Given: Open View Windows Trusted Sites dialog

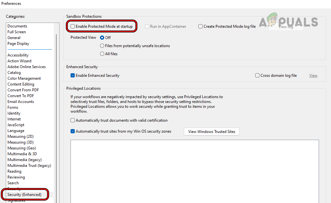Looking at the screenshot, I should coord(211,131).
